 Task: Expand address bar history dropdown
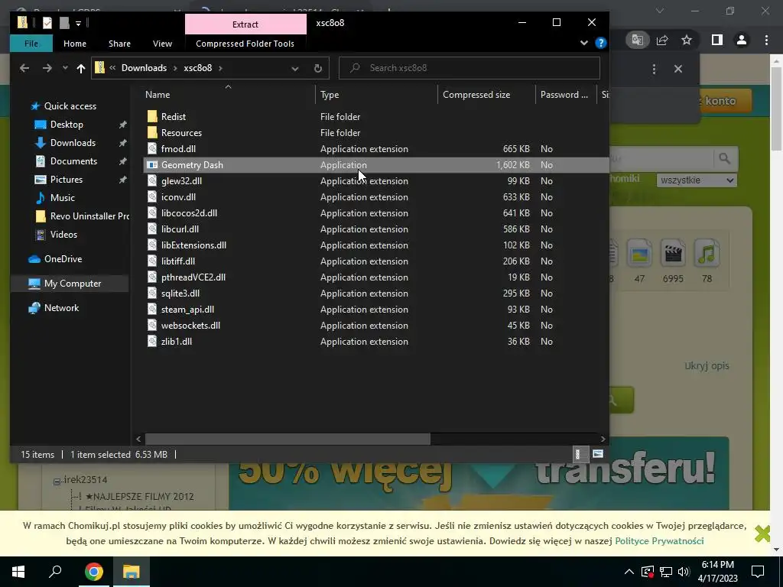[x=295, y=68]
